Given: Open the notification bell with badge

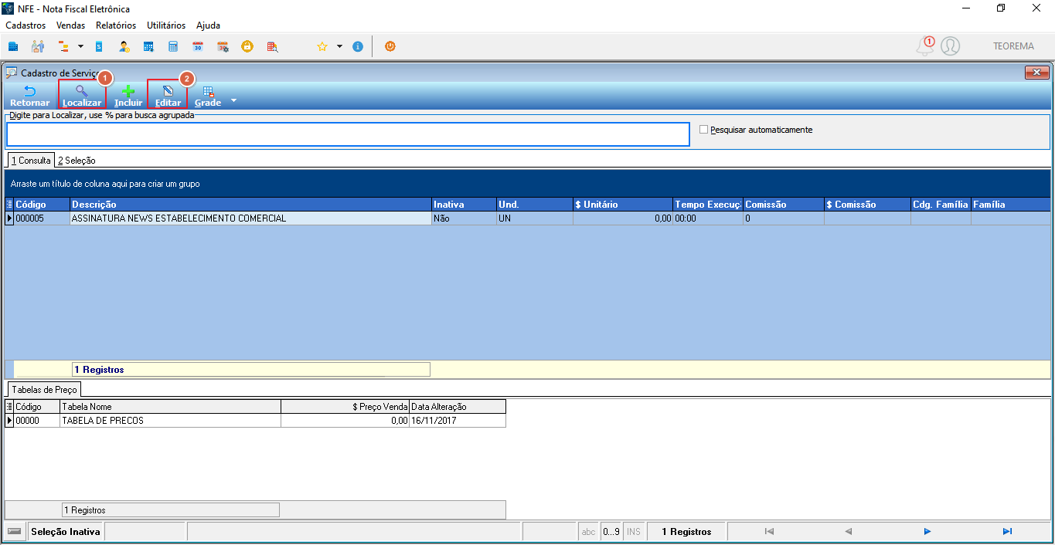Looking at the screenshot, I should point(925,46).
